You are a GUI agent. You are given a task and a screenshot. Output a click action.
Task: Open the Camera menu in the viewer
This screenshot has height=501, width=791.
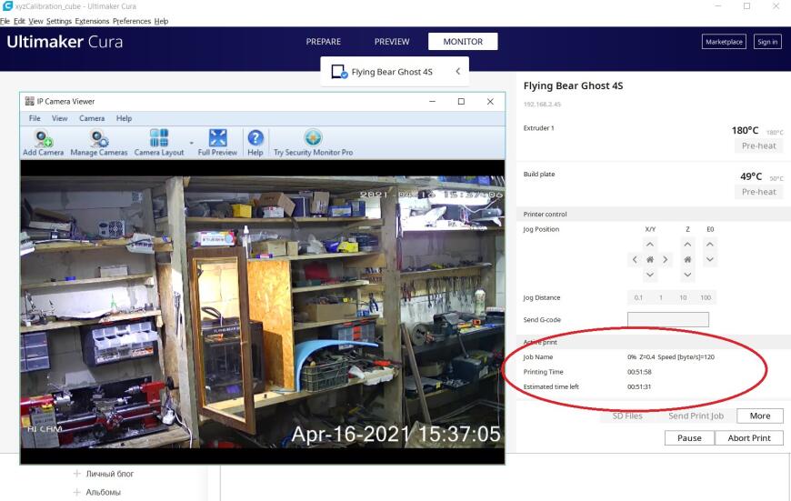(92, 118)
